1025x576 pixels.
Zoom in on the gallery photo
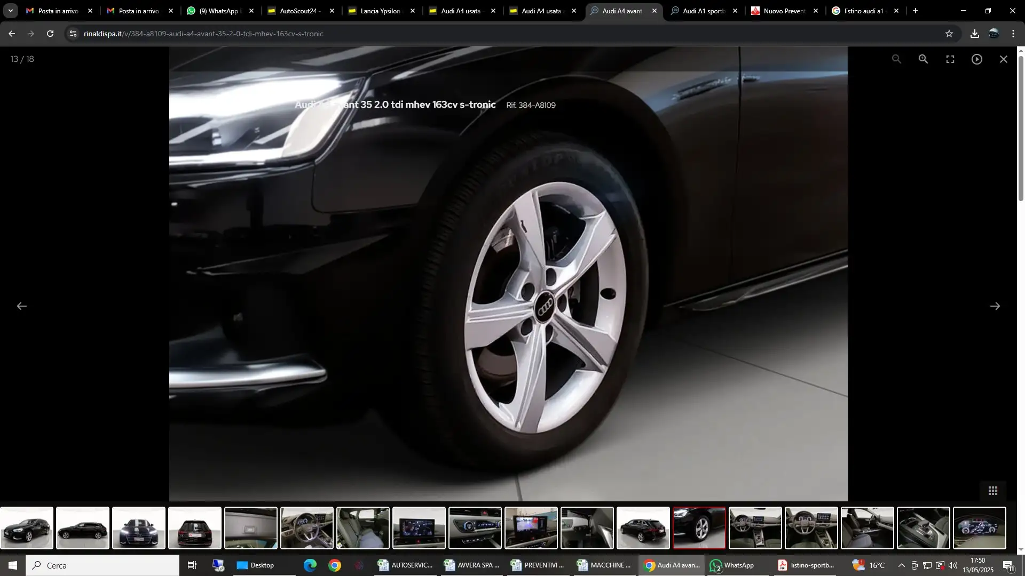pos(923,59)
